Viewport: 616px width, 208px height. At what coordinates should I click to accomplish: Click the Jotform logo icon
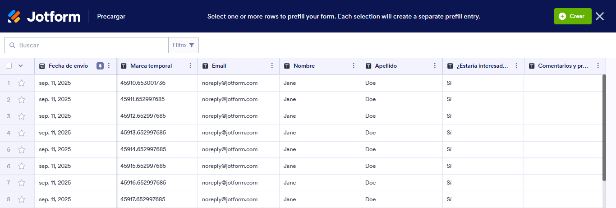point(14,16)
